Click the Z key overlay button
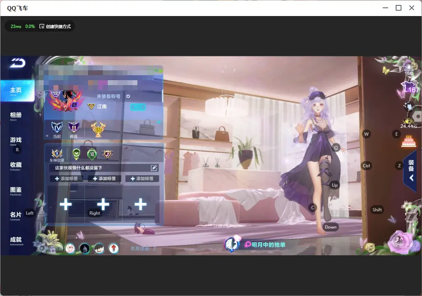The image size is (422, 296). point(399,166)
